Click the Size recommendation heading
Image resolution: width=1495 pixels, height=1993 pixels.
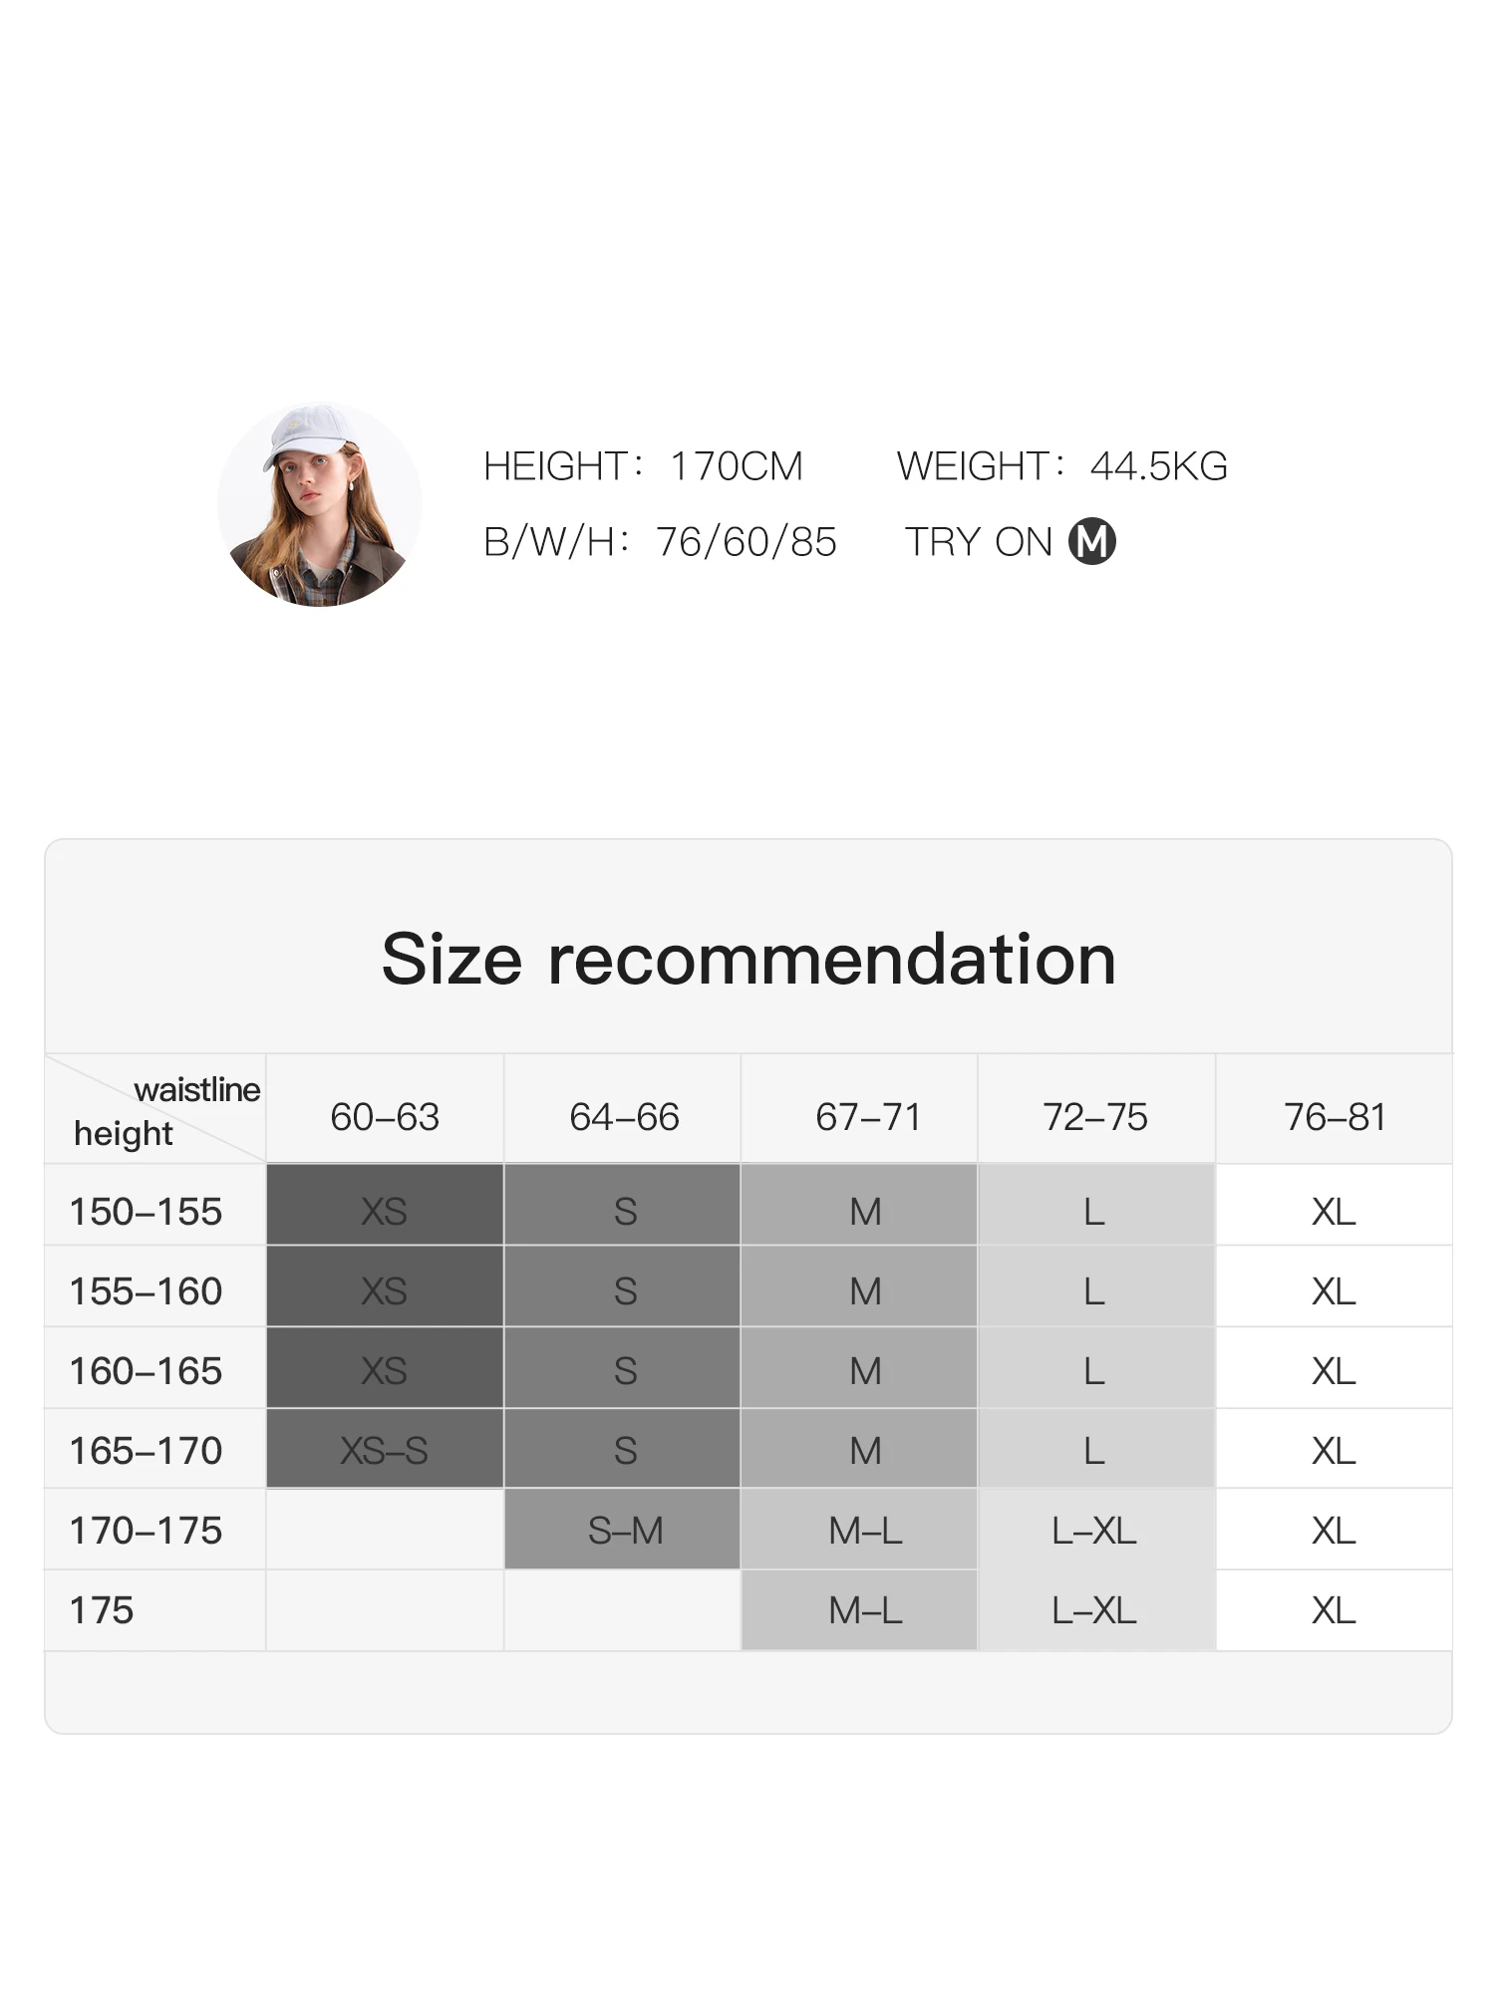748,960
